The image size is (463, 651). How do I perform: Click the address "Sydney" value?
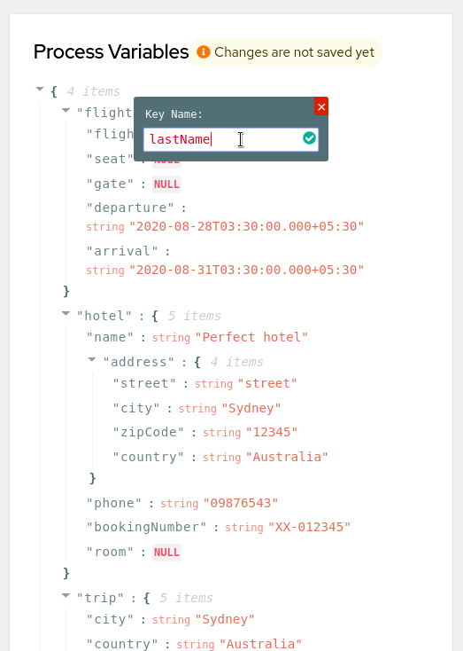(x=251, y=408)
